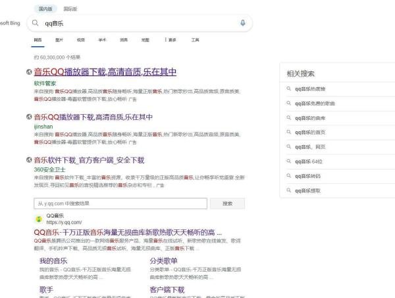Click globe icon beside 音乐软件下载 result
The image size is (395, 298).
29,160
